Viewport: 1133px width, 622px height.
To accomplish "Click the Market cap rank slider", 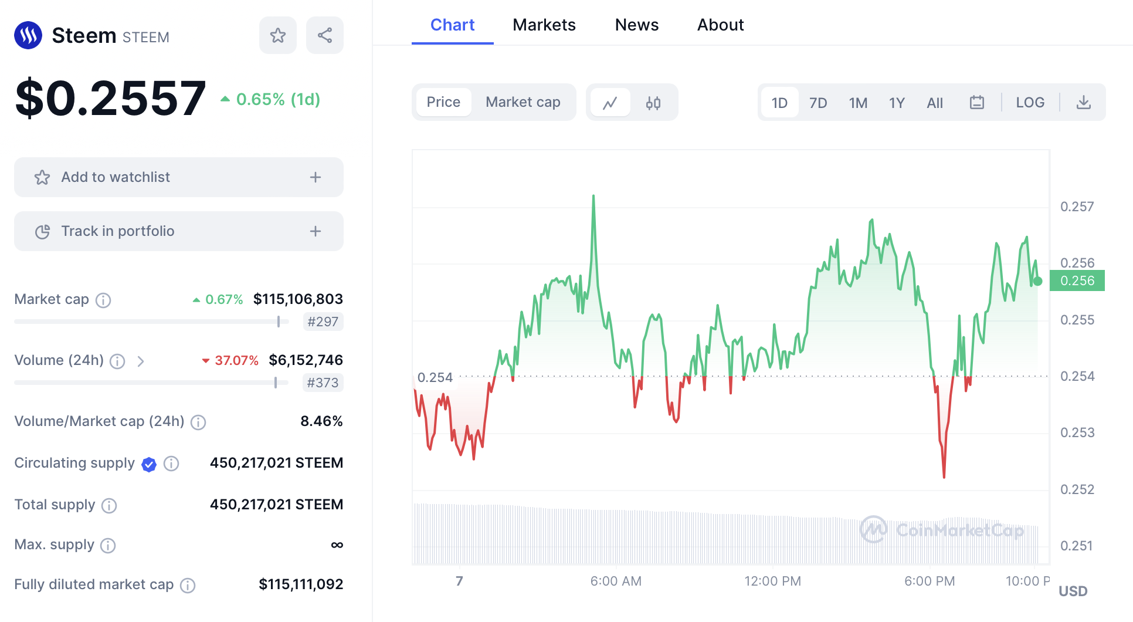I will pos(279,322).
